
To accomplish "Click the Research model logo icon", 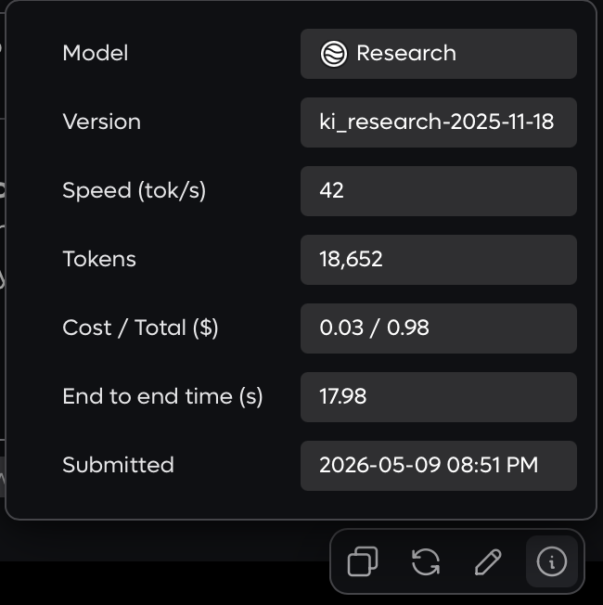I will click(334, 54).
